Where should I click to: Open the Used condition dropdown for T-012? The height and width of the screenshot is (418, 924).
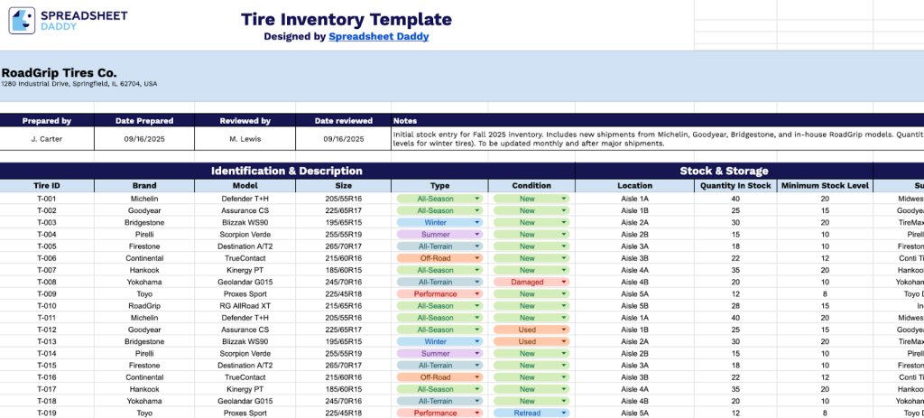click(531, 330)
